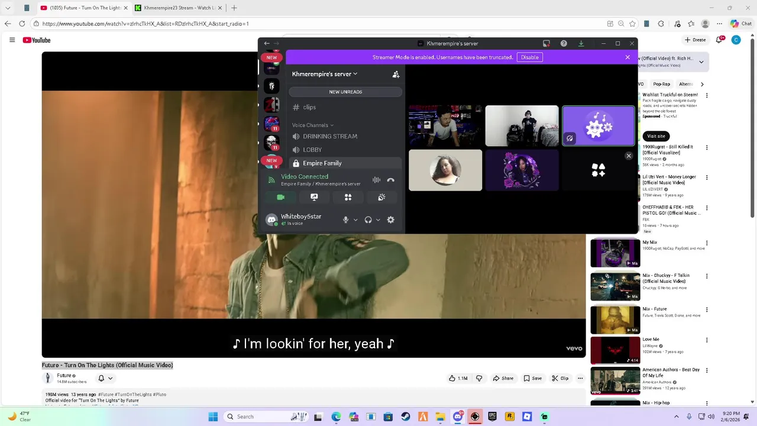Open Discord help question mark icon

point(564,43)
